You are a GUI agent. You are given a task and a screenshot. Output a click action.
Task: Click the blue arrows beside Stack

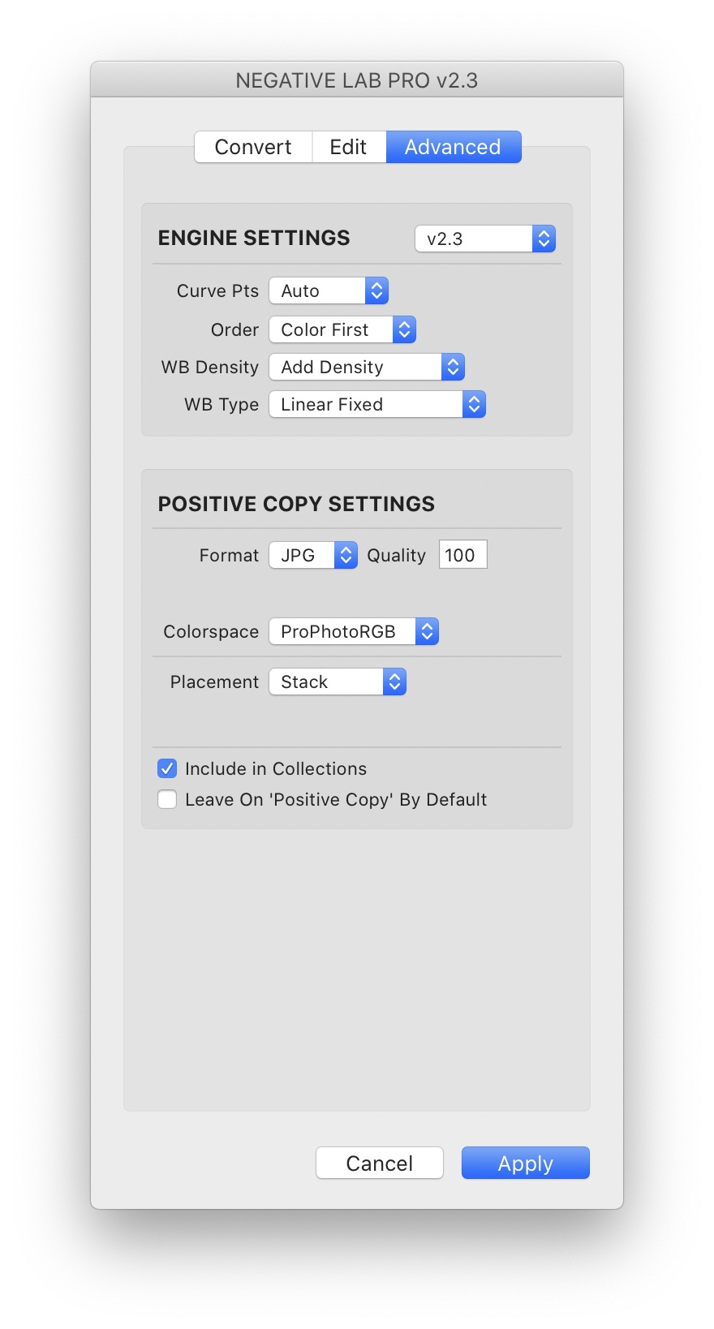(395, 682)
